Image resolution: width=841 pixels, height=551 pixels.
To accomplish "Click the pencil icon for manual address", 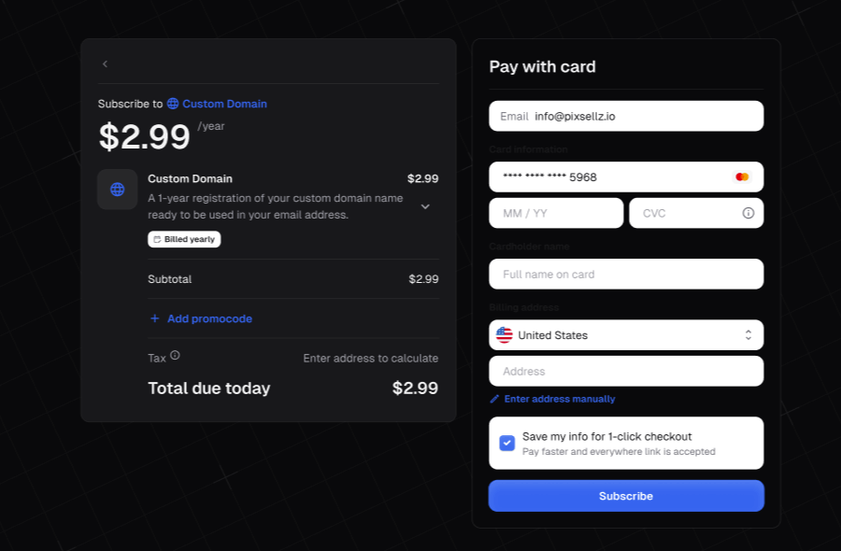I will click(494, 399).
